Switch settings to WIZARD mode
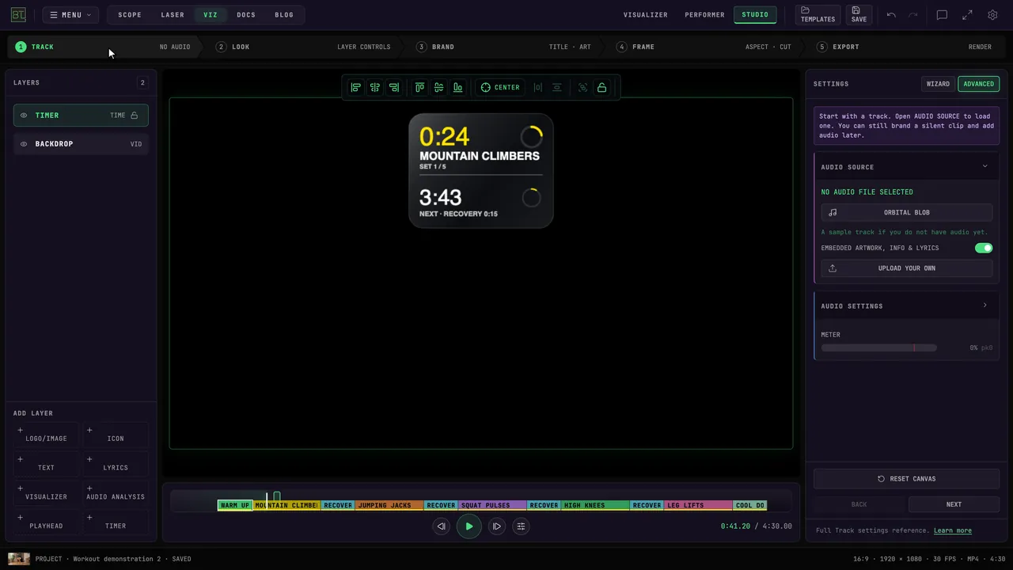This screenshot has width=1013, height=570. point(938,84)
